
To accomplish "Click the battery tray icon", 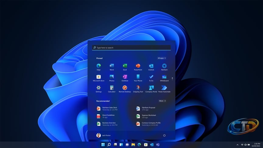I will [x=249, y=145].
